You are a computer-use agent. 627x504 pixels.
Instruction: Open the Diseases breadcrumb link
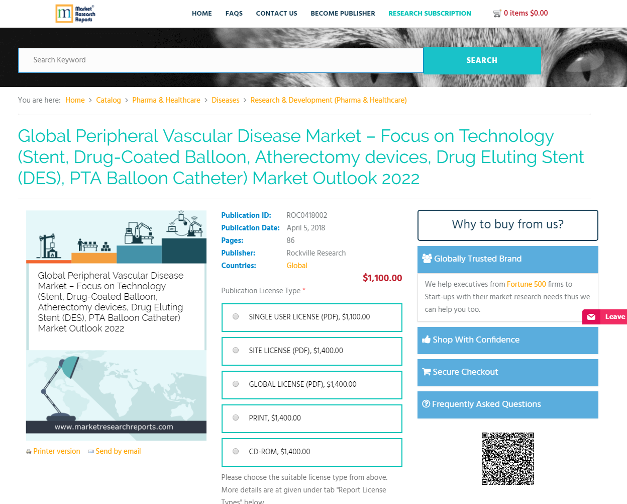pyautogui.click(x=226, y=100)
